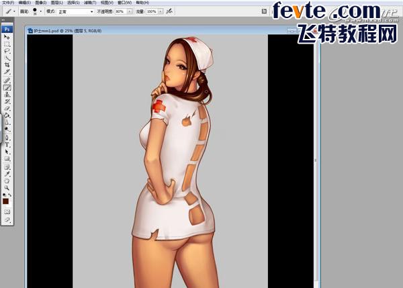Select the Pen tool
This screenshot has height=288, width=403.
7,138
